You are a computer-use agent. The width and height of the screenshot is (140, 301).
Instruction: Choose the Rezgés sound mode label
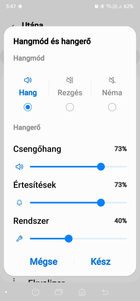click(x=70, y=93)
